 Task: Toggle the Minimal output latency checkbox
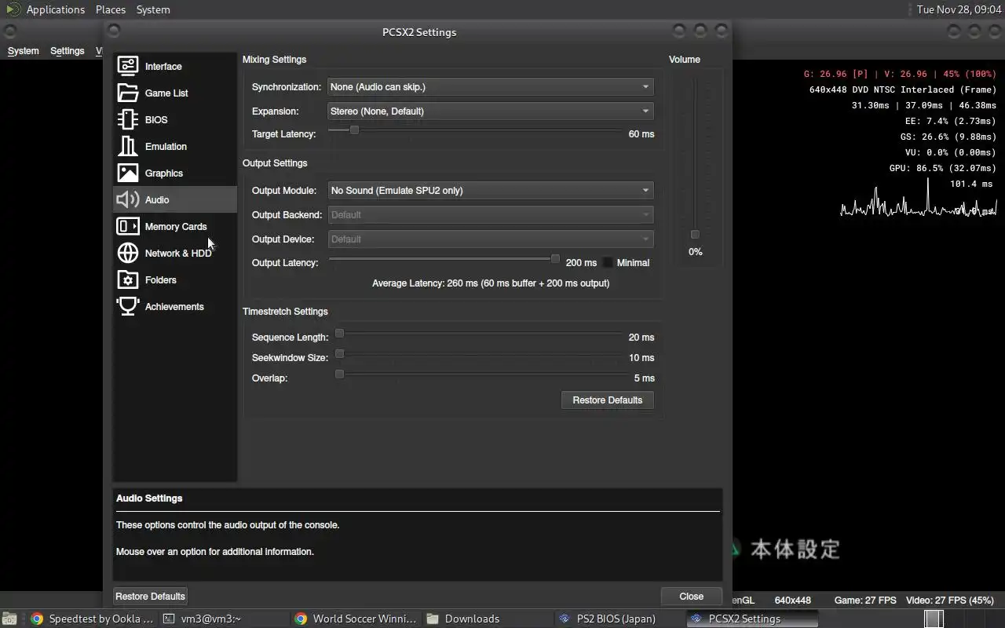[x=608, y=262]
